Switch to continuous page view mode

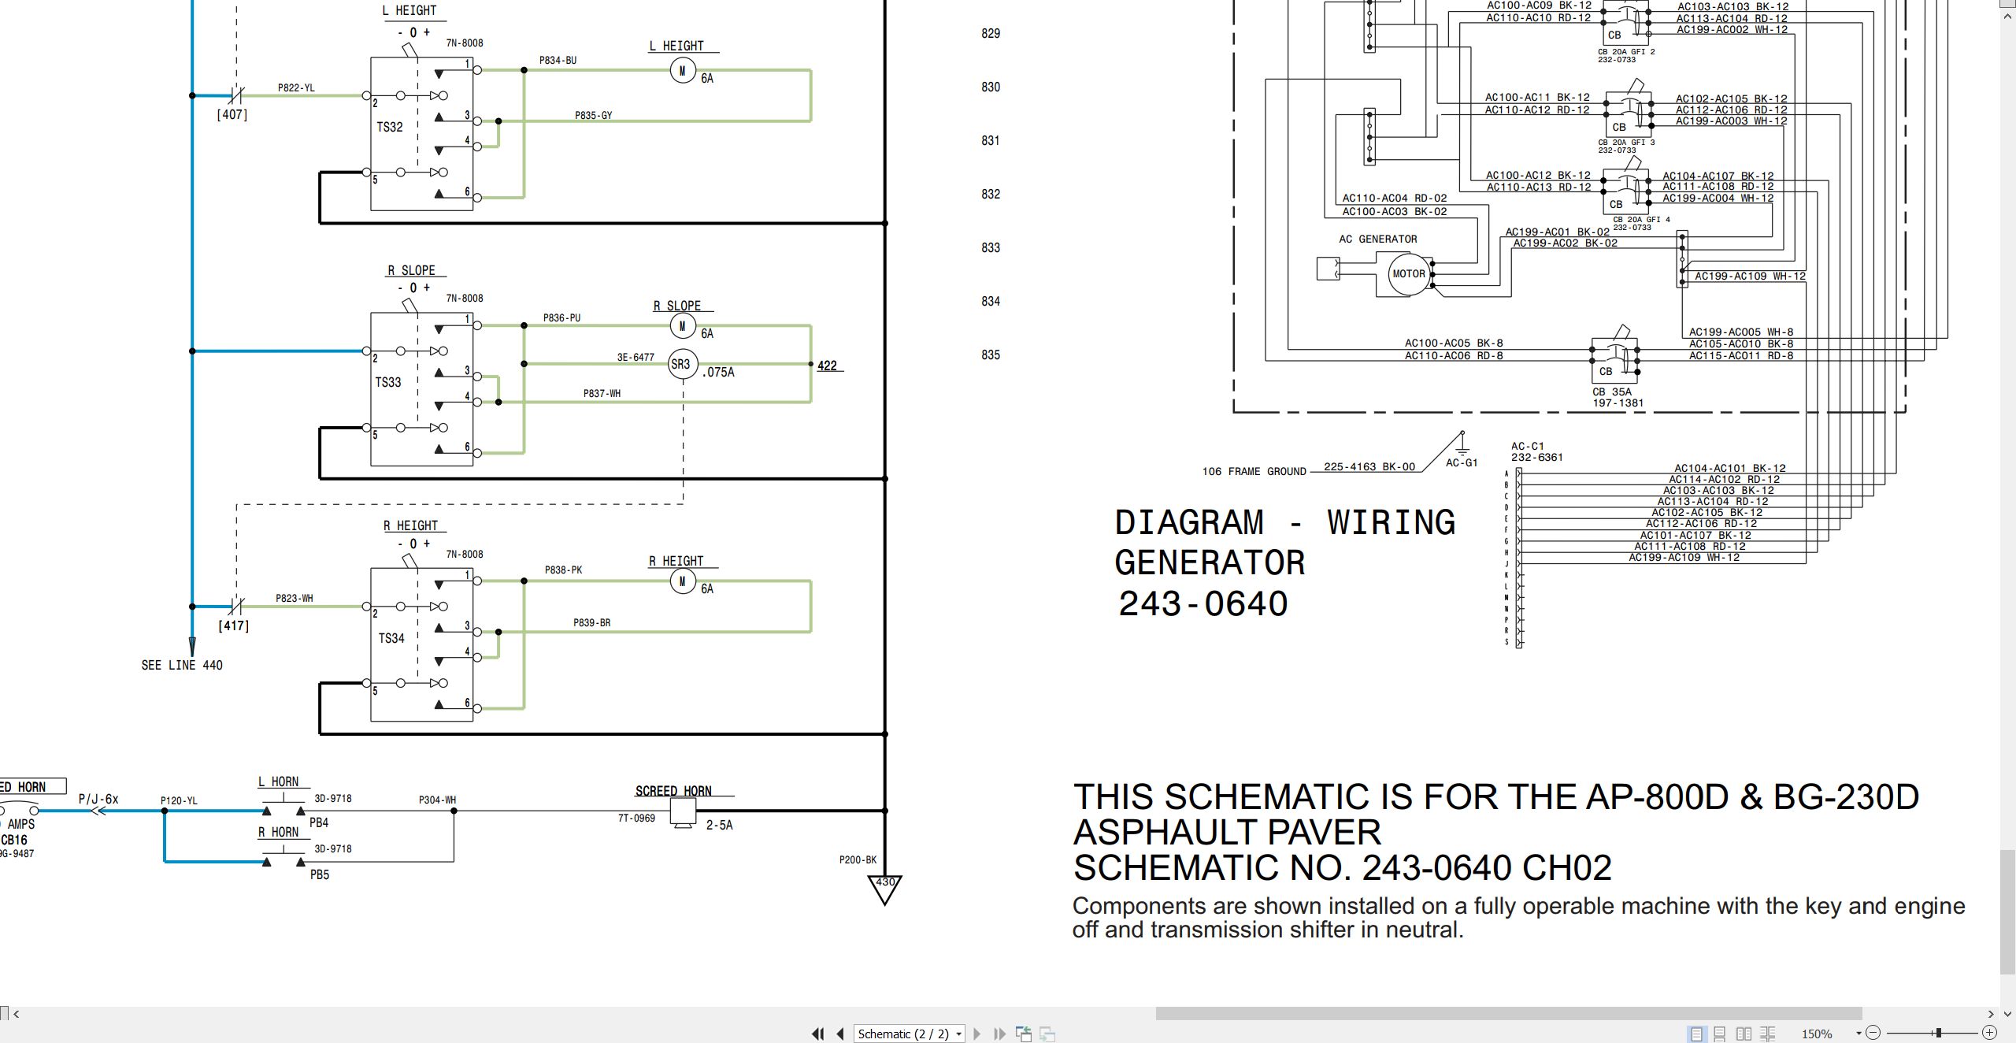1720,1034
